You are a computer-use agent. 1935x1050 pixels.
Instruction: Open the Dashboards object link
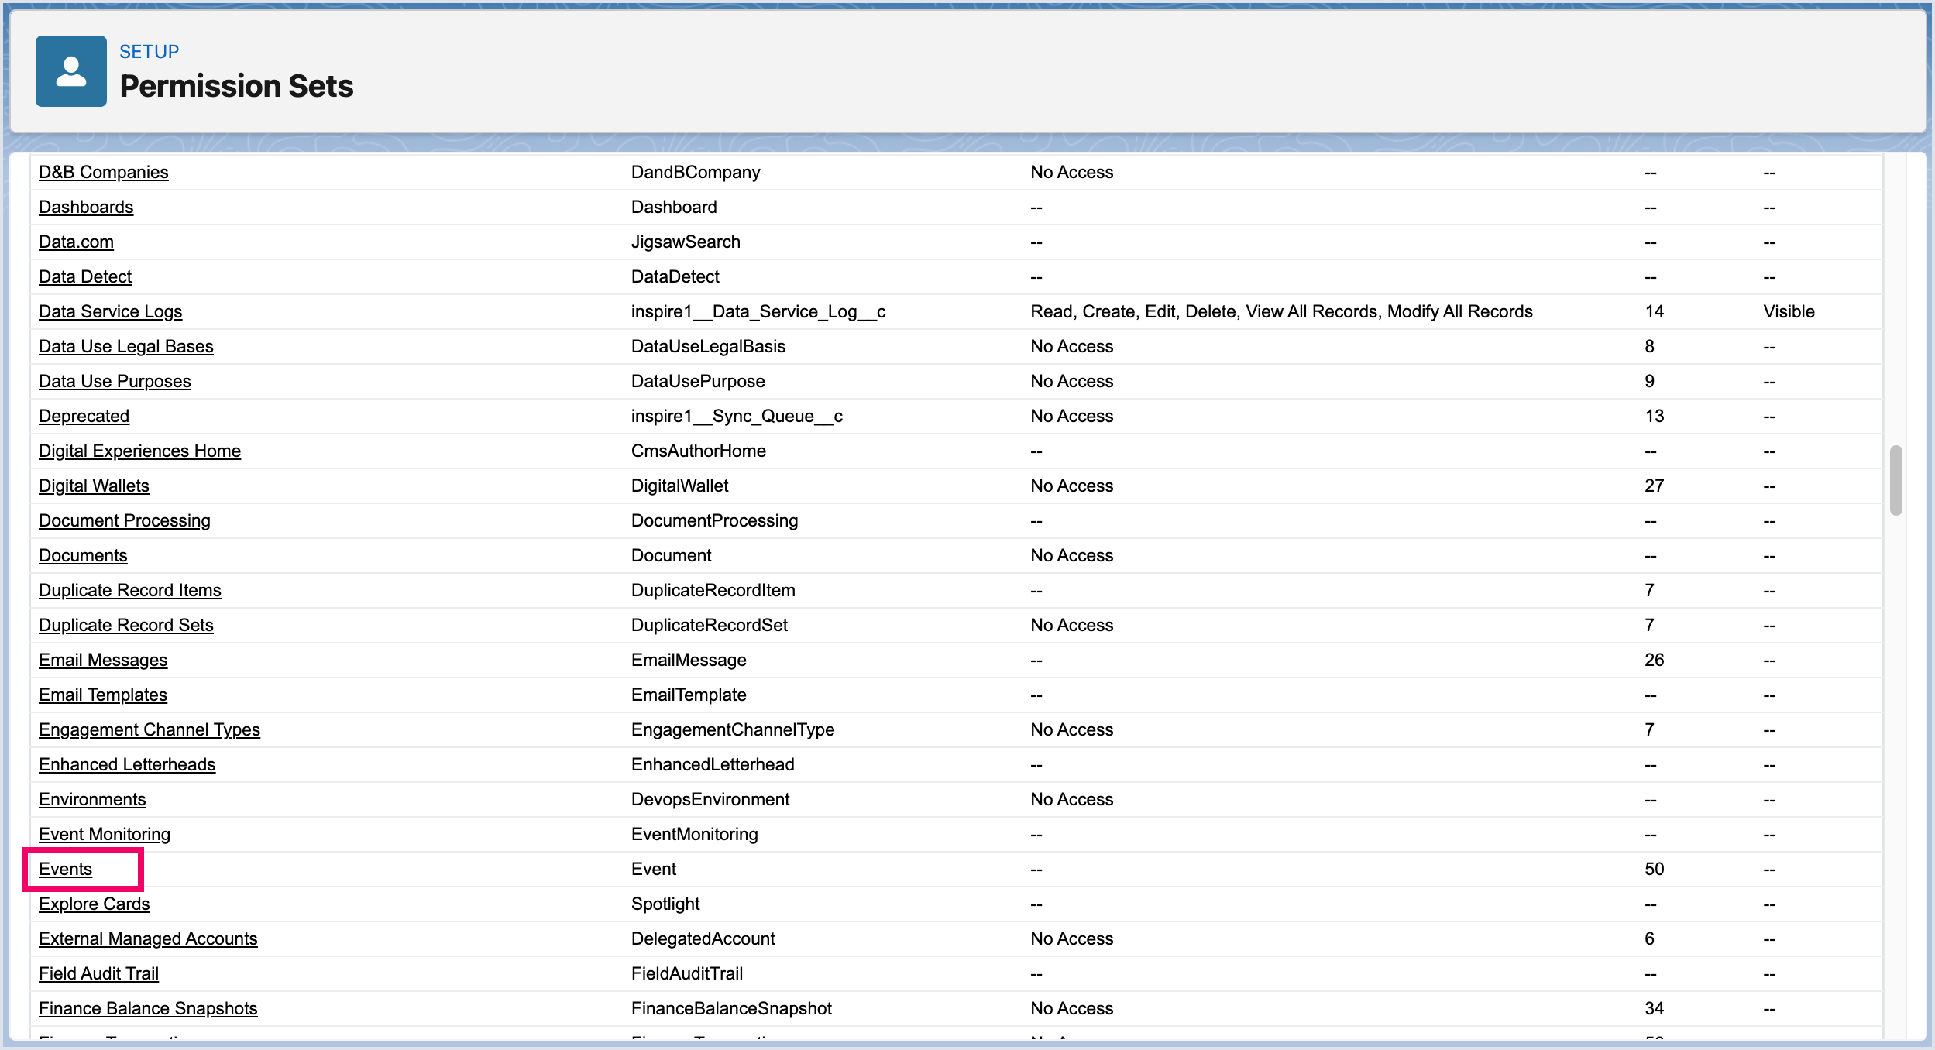click(86, 207)
